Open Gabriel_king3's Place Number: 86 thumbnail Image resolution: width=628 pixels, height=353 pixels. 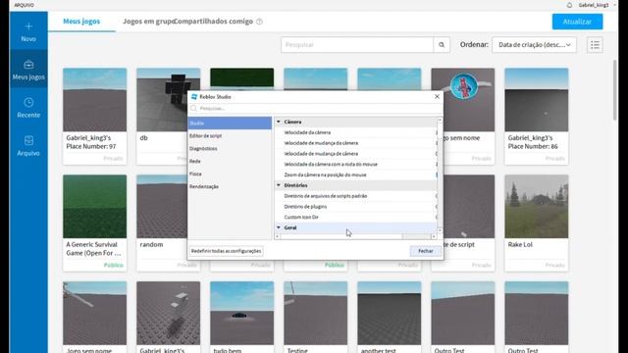pos(537,100)
